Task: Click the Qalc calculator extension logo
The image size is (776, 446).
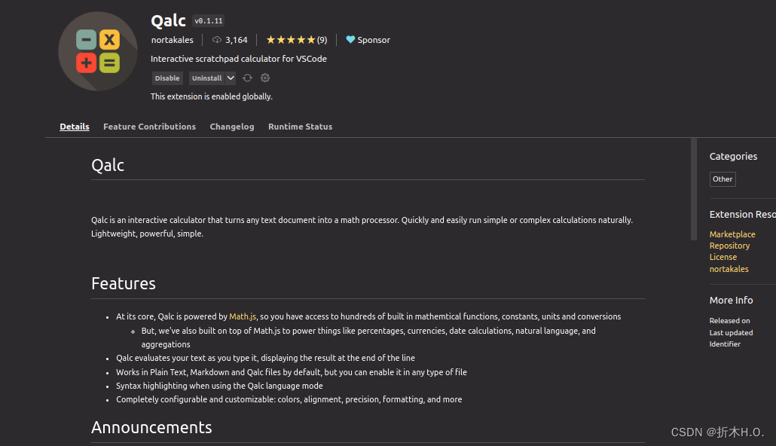Action: pos(97,51)
